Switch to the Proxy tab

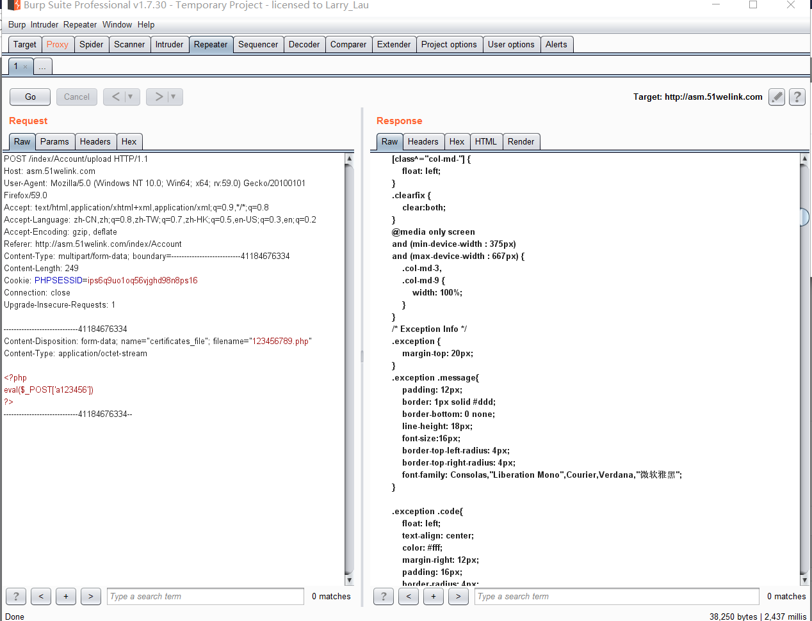pyautogui.click(x=58, y=44)
